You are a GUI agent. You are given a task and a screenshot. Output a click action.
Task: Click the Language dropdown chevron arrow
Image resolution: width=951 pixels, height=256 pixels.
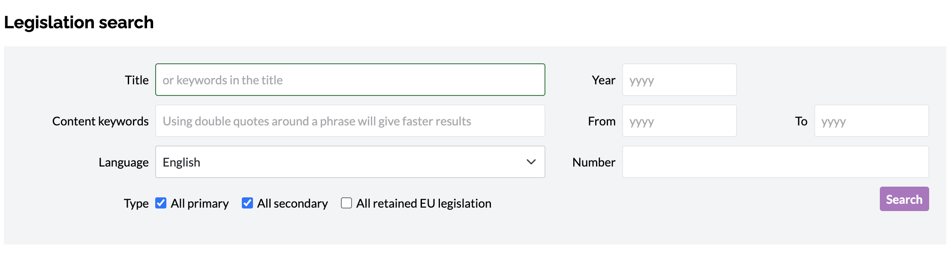[531, 162]
